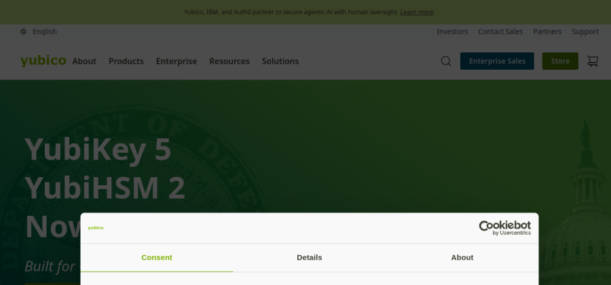Viewport: 611px width, 285px height.
Task: Open the Support link
Action: pyautogui.click(x=585, y=31)
